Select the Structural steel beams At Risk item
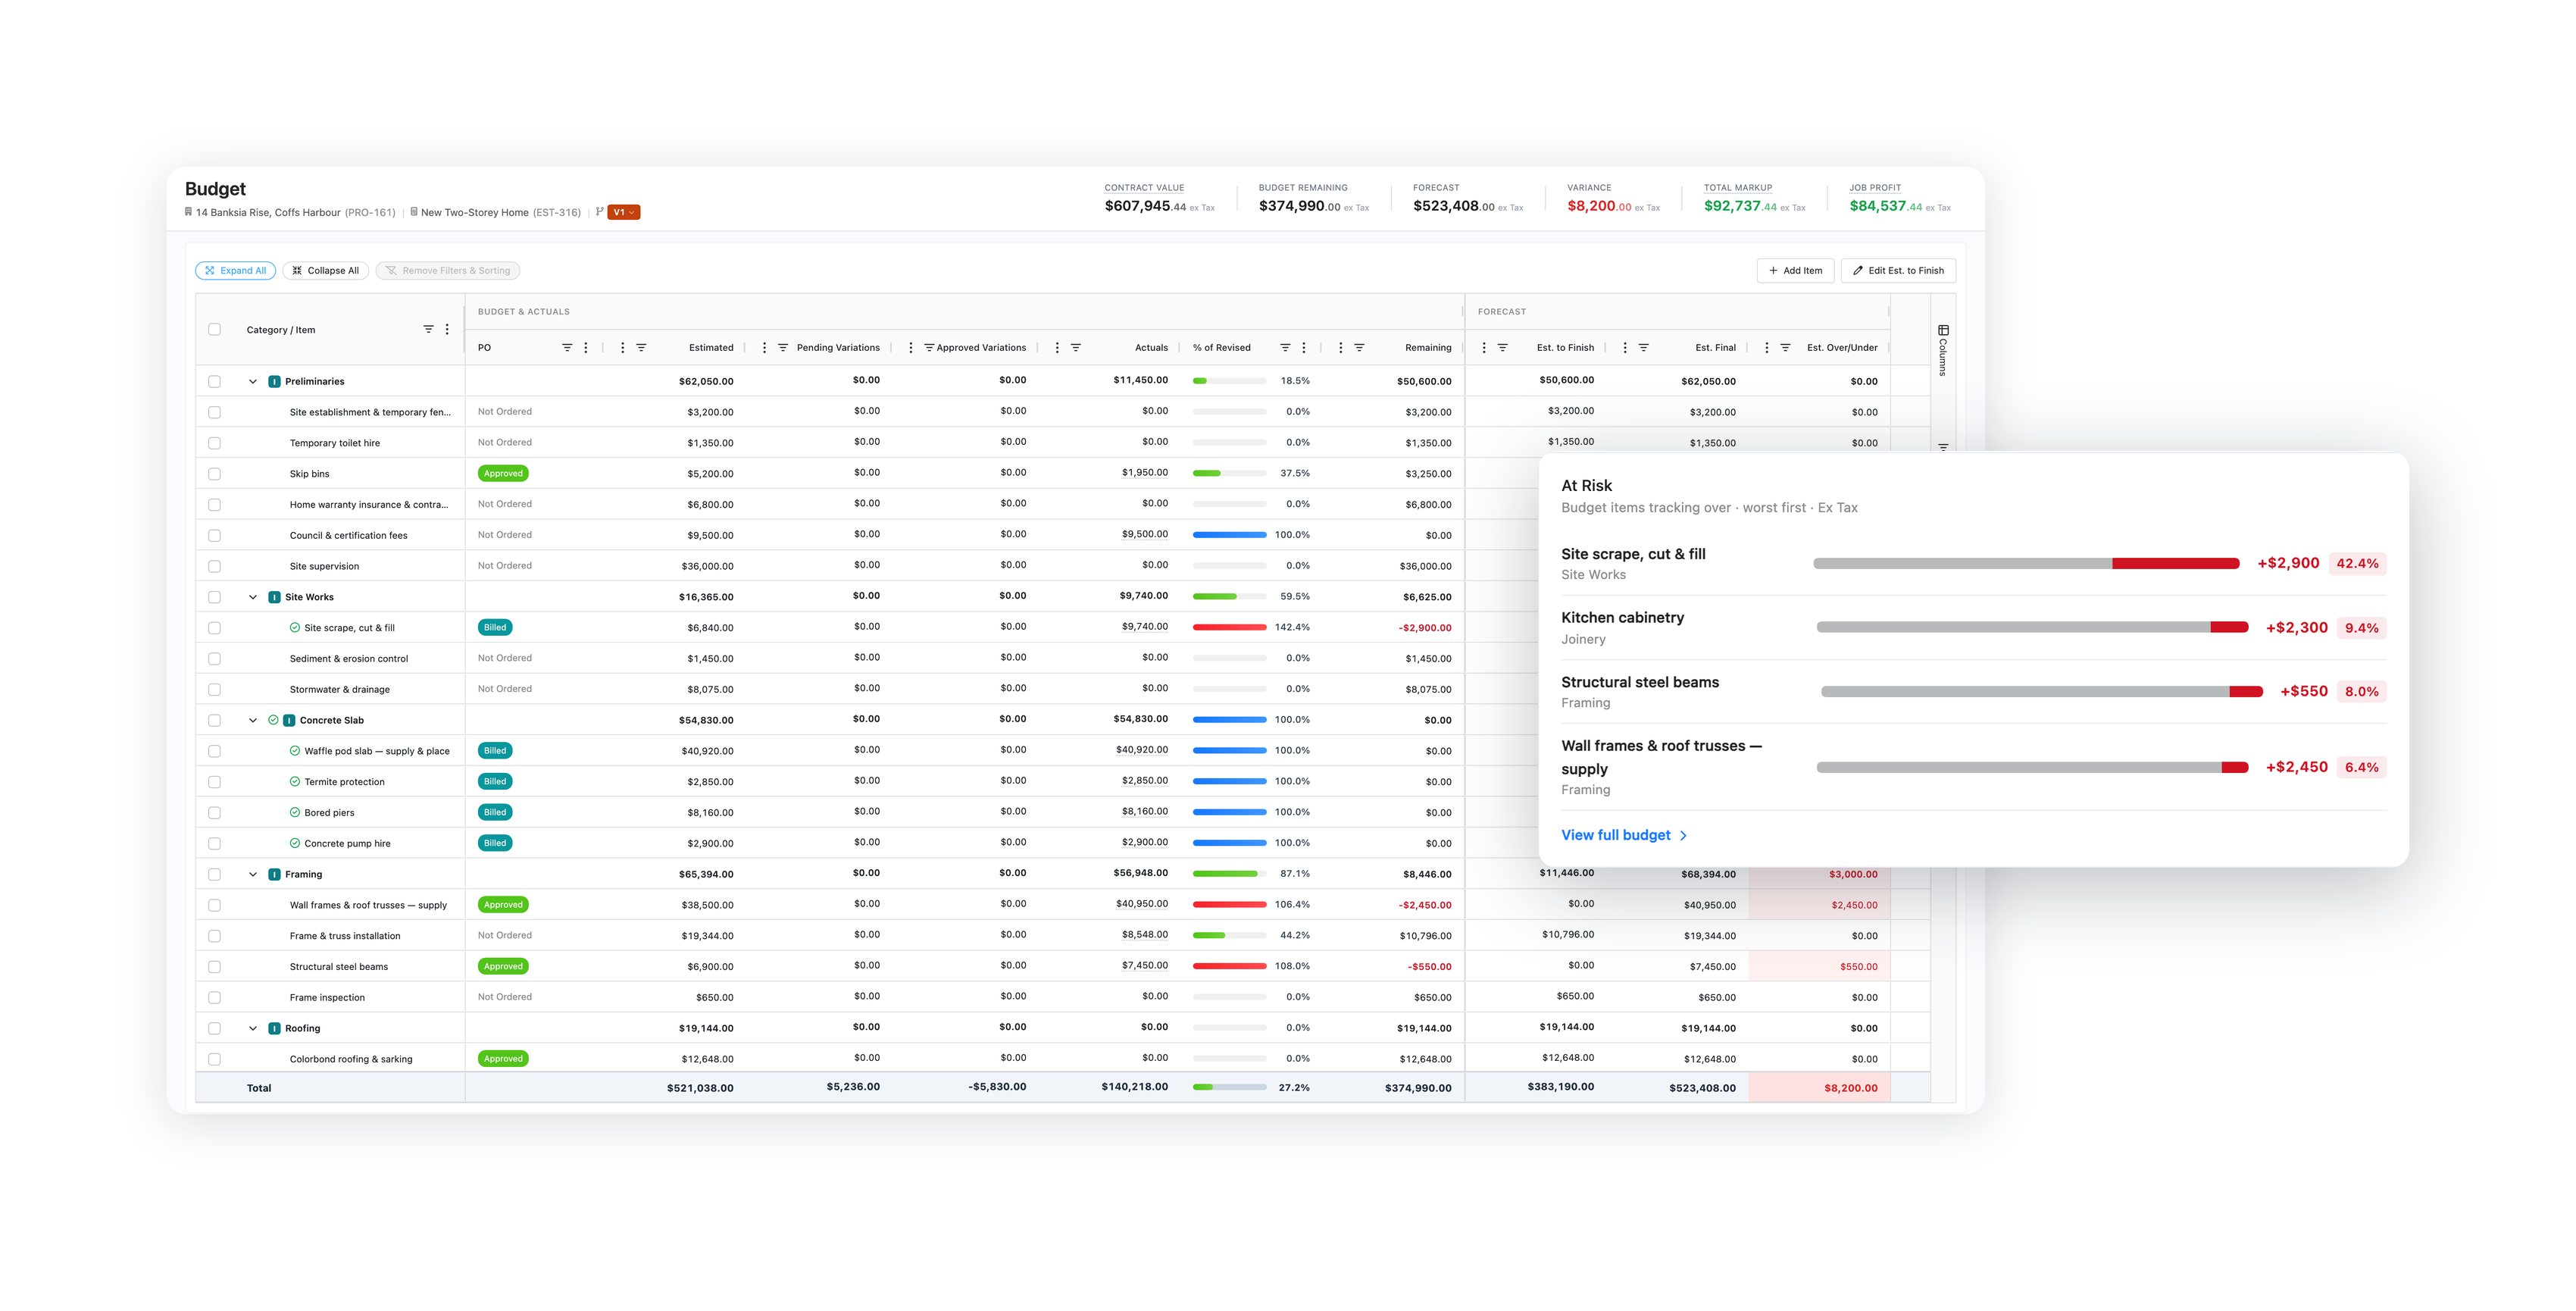 1973,692
